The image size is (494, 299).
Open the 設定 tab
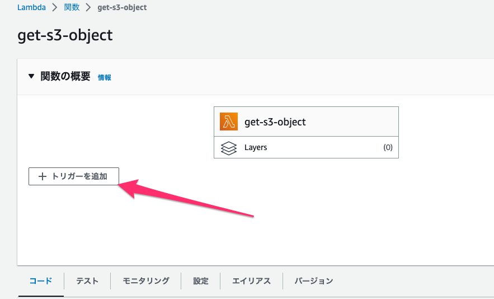[x=201, y=281]
